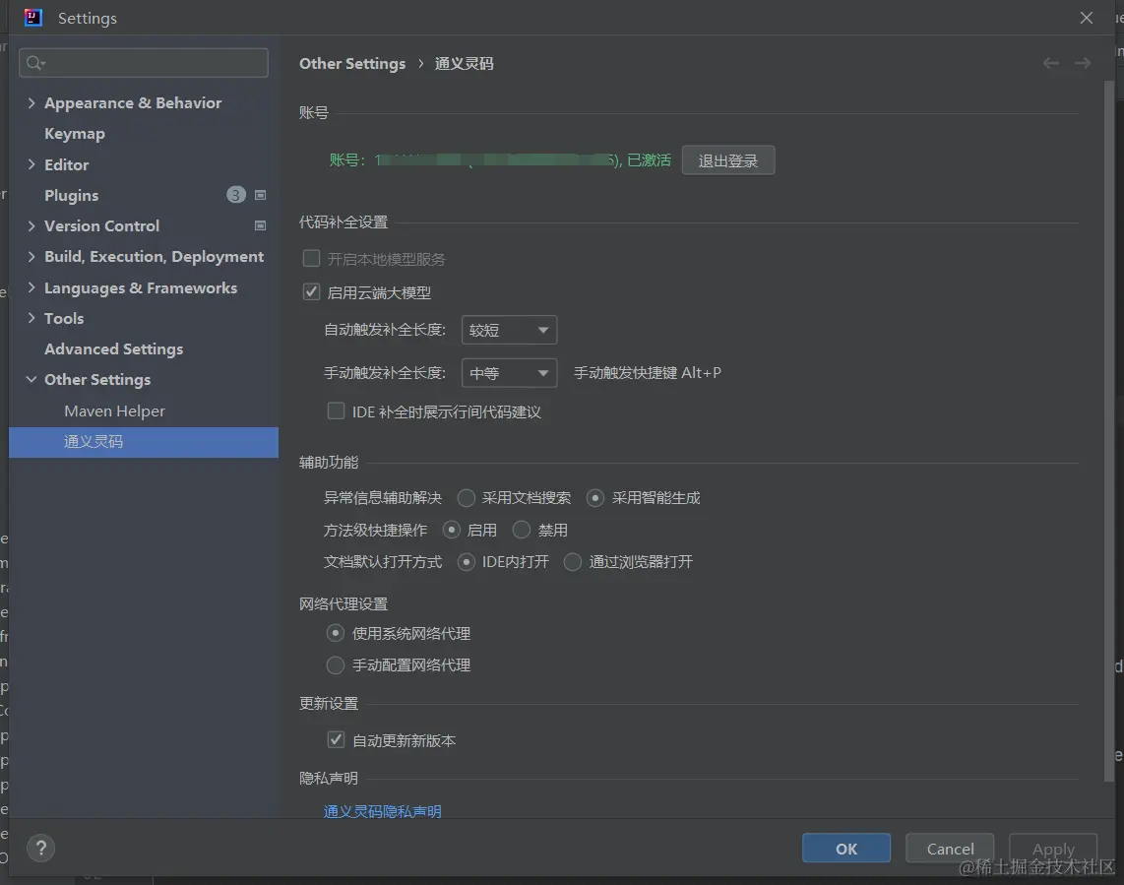1124x885 pixels.
Task: Select 手动配置网络代理 radio option
Action: [x=335, y=664]
